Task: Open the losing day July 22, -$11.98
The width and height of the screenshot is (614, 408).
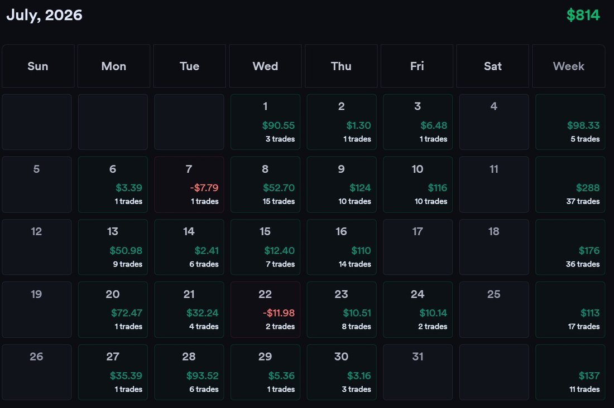Action: click(265, 309)
